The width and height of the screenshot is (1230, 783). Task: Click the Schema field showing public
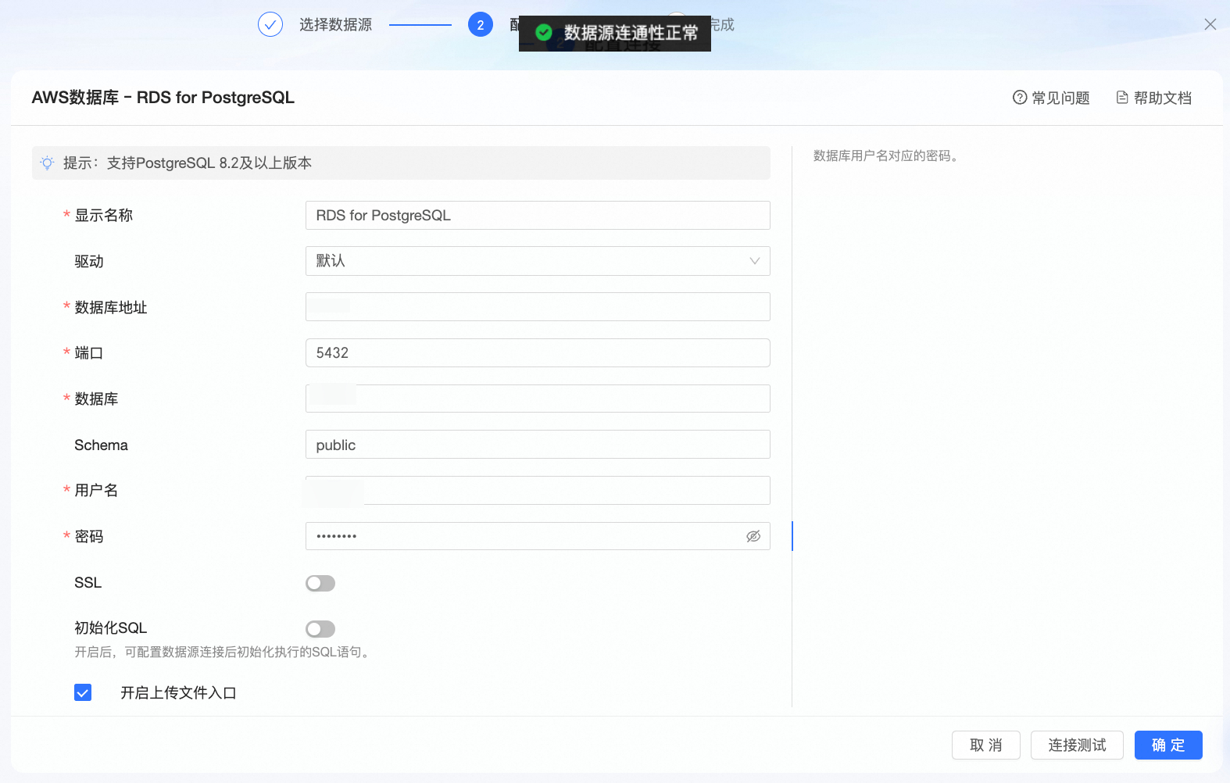tap(538, 445)
